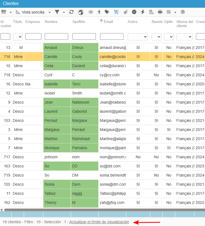Click the paper plane send icon

(125, 12)
